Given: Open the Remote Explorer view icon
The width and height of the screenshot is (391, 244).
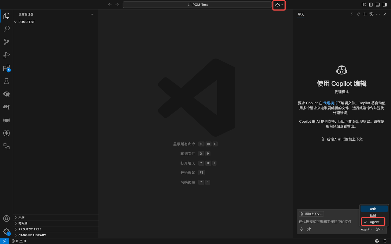Looking at the screenshot, I should click(6, 146).
